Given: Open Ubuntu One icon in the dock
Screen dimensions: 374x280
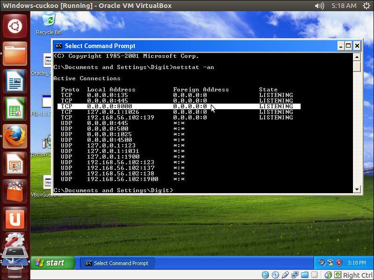Looking at the screenshot, I should tap(15, 219).
